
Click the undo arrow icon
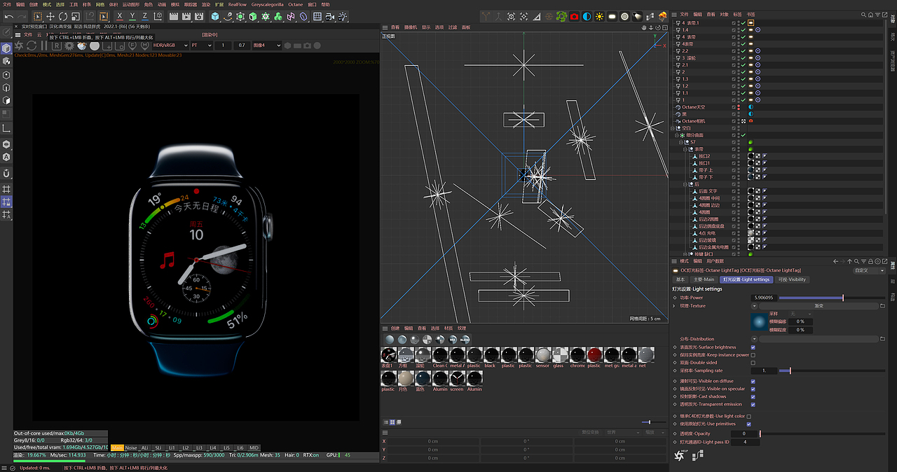(8, 16)
